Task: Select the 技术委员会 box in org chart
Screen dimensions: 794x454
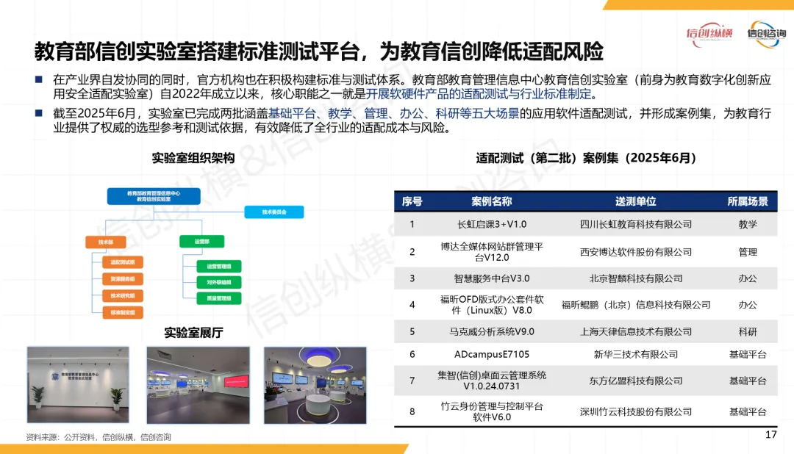Action: (274, 212)
